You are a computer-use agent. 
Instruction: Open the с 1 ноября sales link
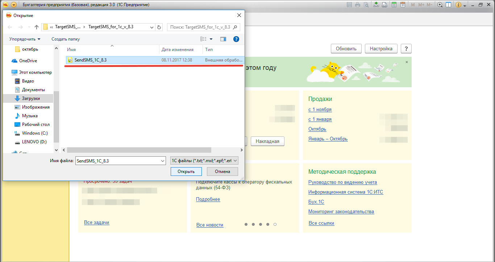pos(320,110)
